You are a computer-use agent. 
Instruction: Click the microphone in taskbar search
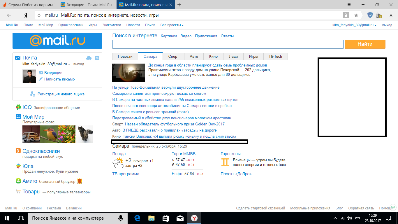coord(120,218)
